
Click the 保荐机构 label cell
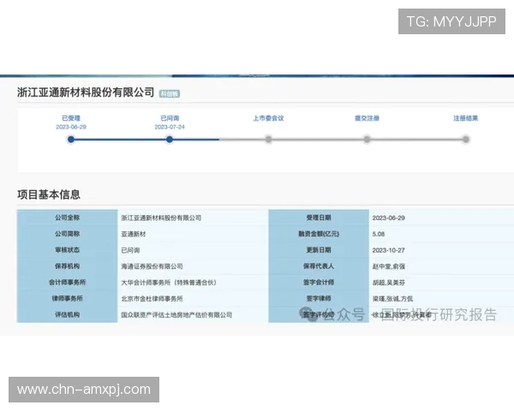(x=67, y=265)
